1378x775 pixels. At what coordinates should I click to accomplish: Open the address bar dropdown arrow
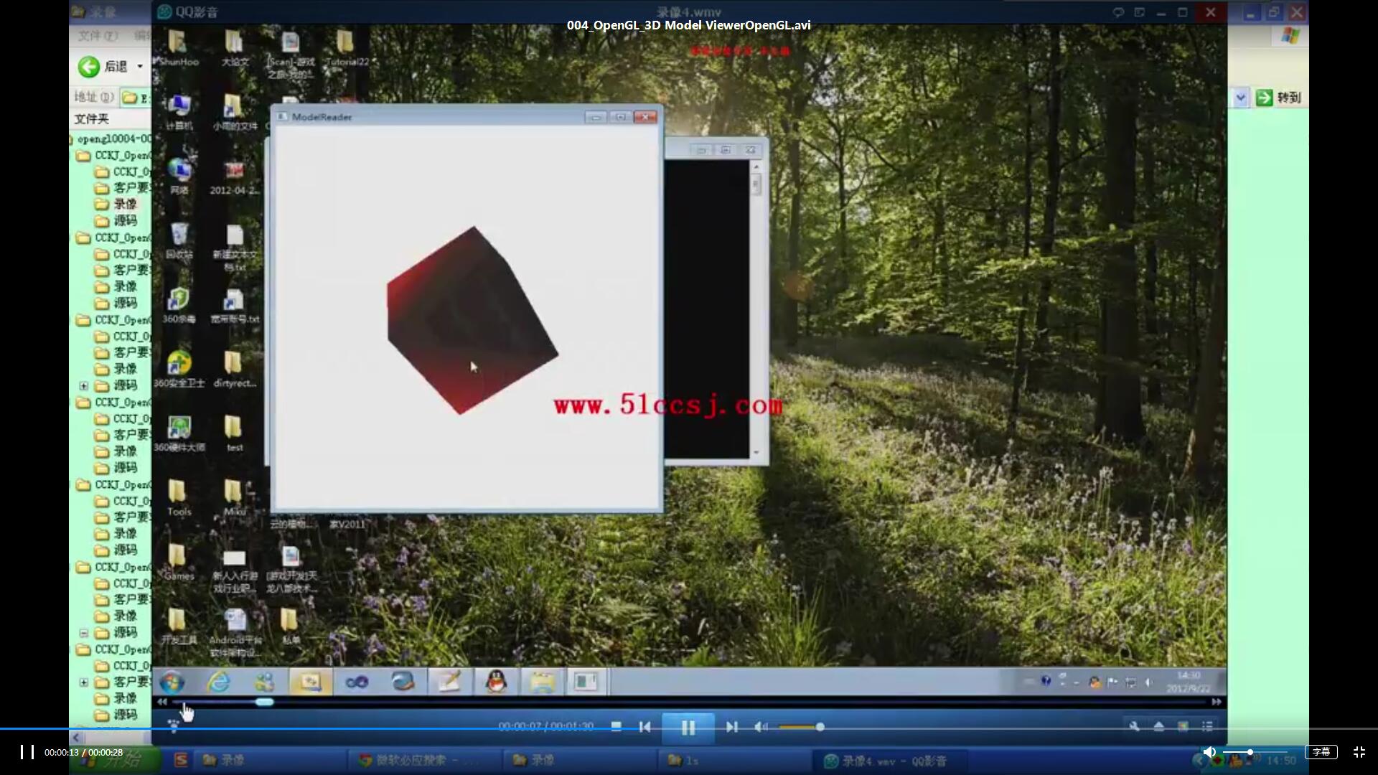[1241, 98]
